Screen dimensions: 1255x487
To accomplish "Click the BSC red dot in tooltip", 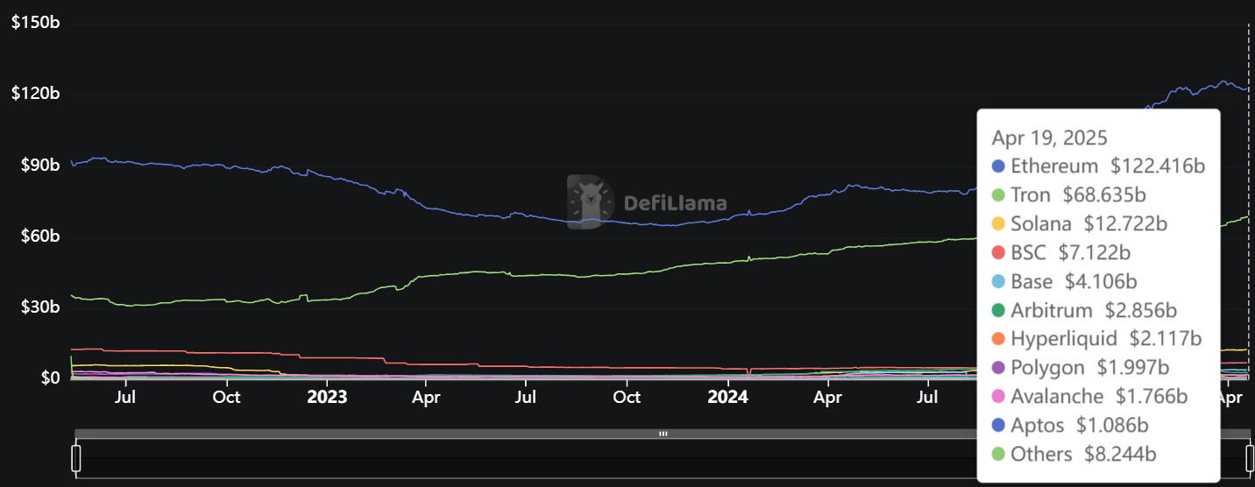I will coord(998,253).
